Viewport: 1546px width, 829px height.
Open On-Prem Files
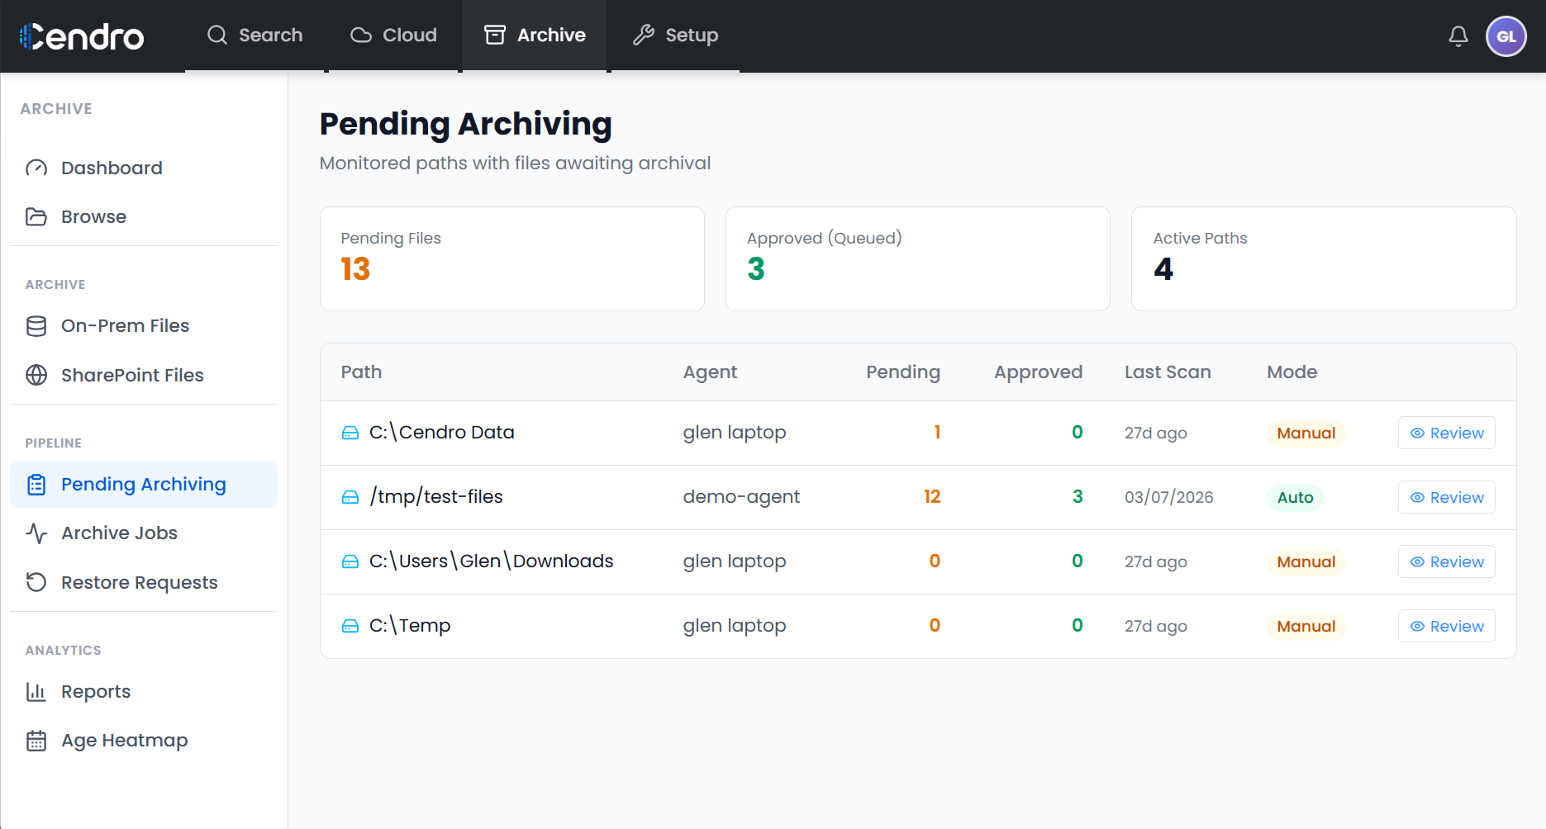point(144,326)
